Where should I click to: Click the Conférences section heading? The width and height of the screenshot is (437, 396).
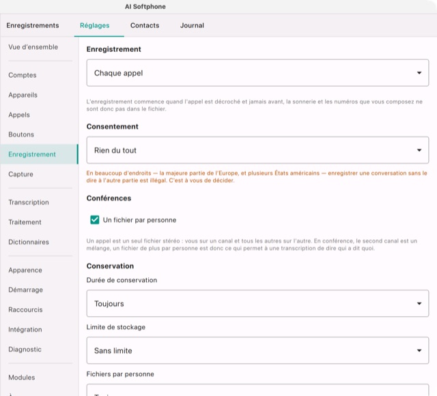pyautogui.click(x=109, y=198)
